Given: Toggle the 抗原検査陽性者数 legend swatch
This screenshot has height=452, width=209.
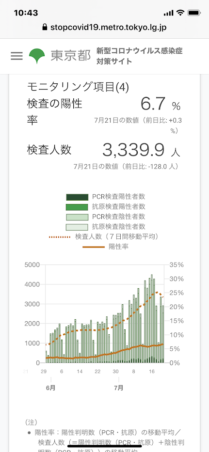Looking at the screenshot, I should (x=77, y=207).
